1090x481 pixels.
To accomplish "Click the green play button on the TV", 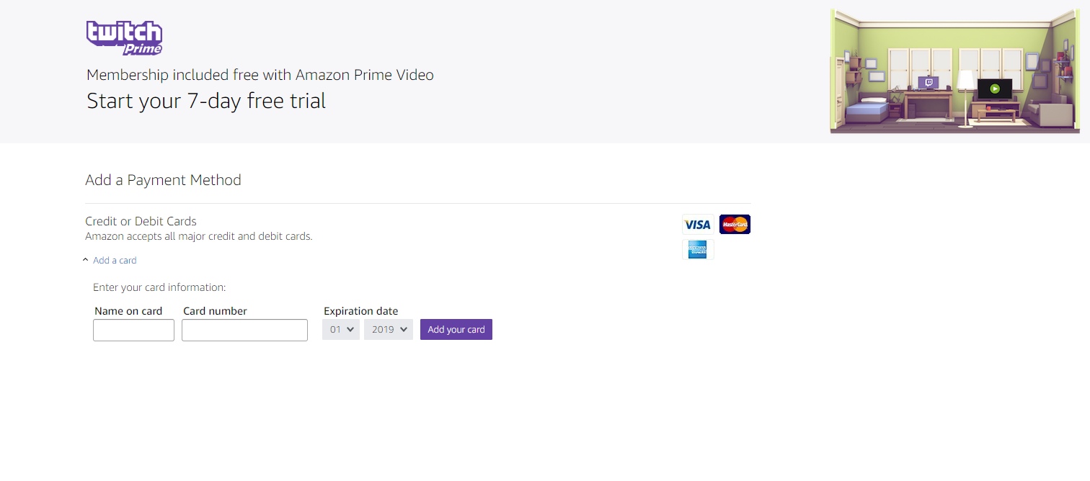I will (995, 89).
